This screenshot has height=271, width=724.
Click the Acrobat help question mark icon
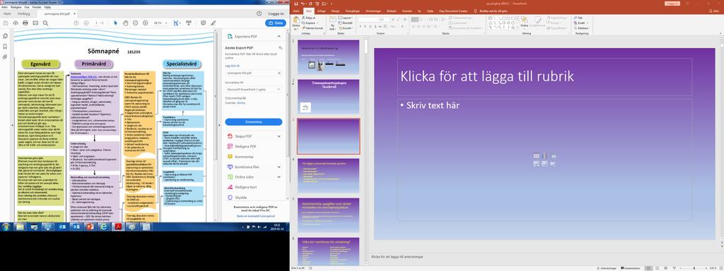coord(259,14)
